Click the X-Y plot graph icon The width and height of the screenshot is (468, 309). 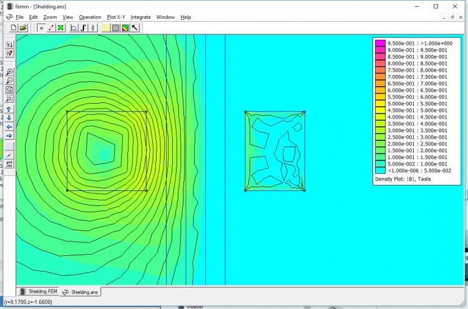click(x=74, y=27)
